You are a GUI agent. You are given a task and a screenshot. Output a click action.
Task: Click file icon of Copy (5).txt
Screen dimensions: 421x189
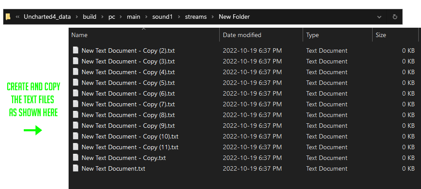pos(75,83)
